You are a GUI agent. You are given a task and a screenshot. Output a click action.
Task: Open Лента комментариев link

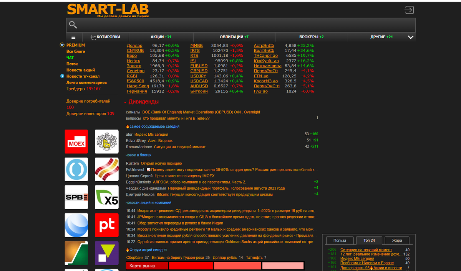click(86, 82)
